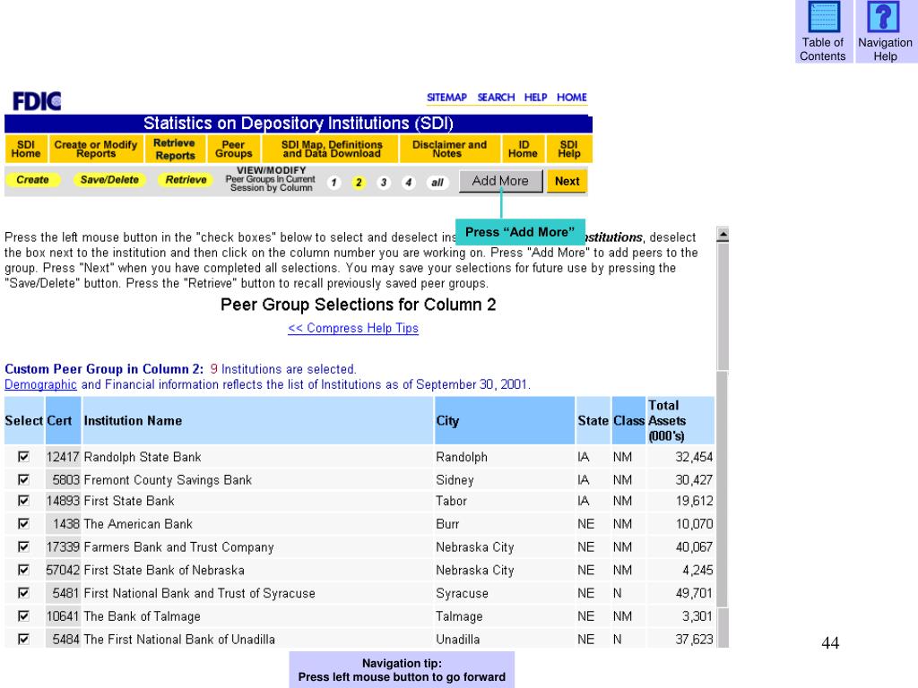
Task: Deselect The American Bank checkbox
Action: pyautogui.click(x=23, y=523)
